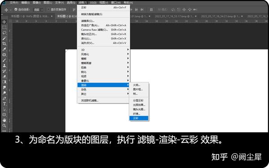Toggle the 自动选择 checkbox

coord(16,9)
